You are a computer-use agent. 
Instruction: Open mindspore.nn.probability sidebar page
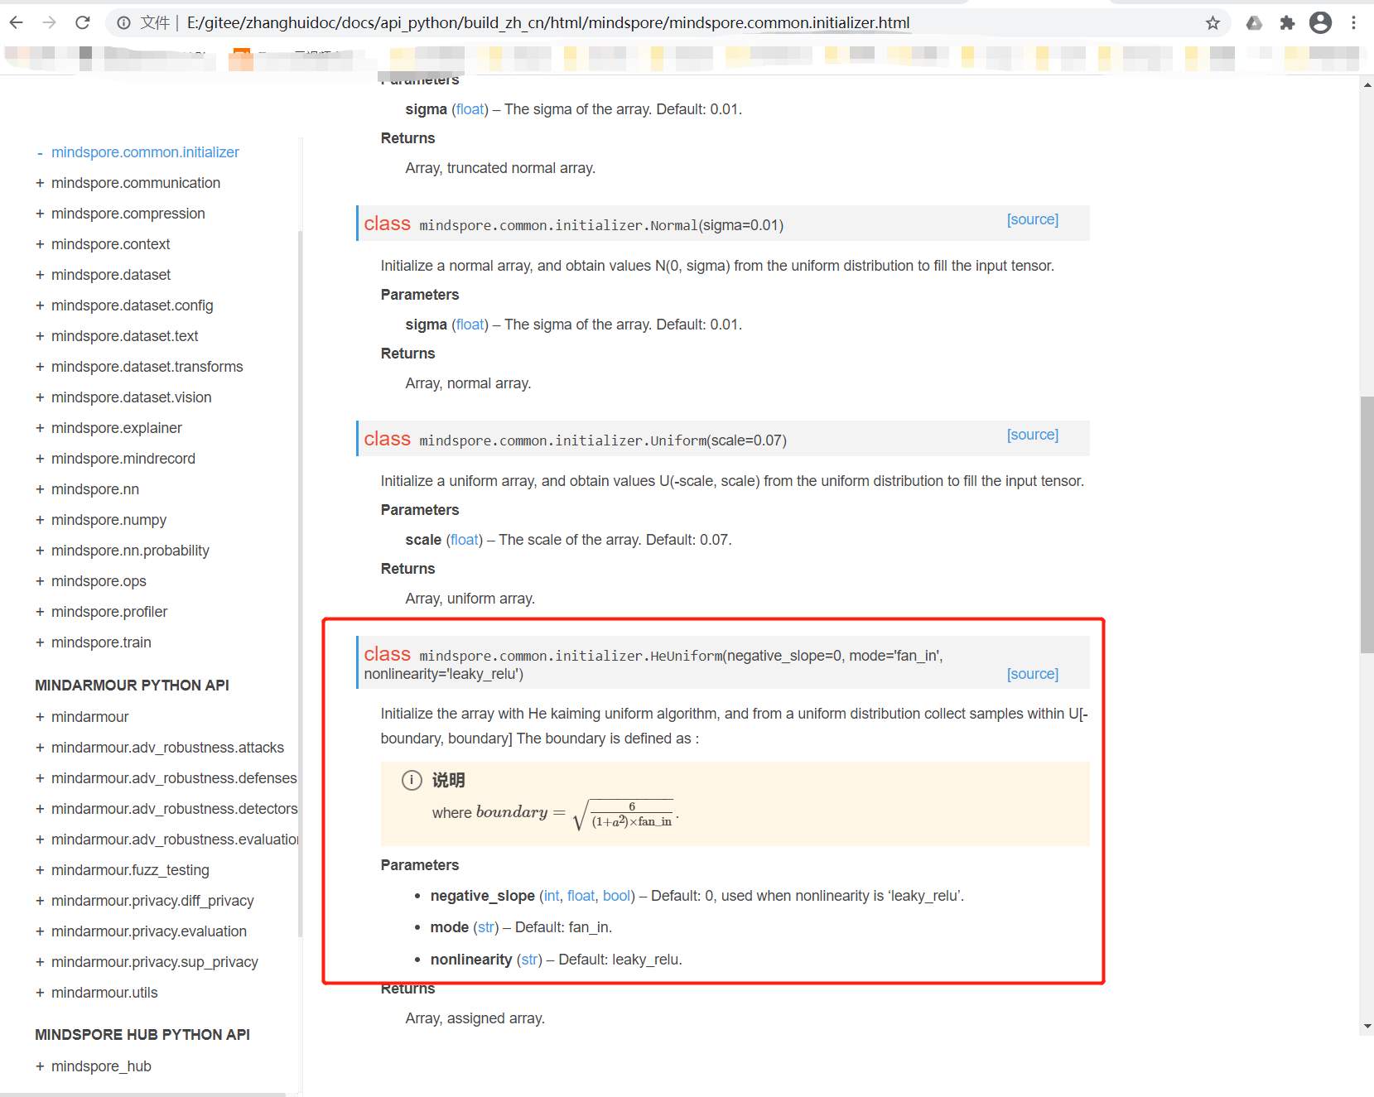coord(130,551)
